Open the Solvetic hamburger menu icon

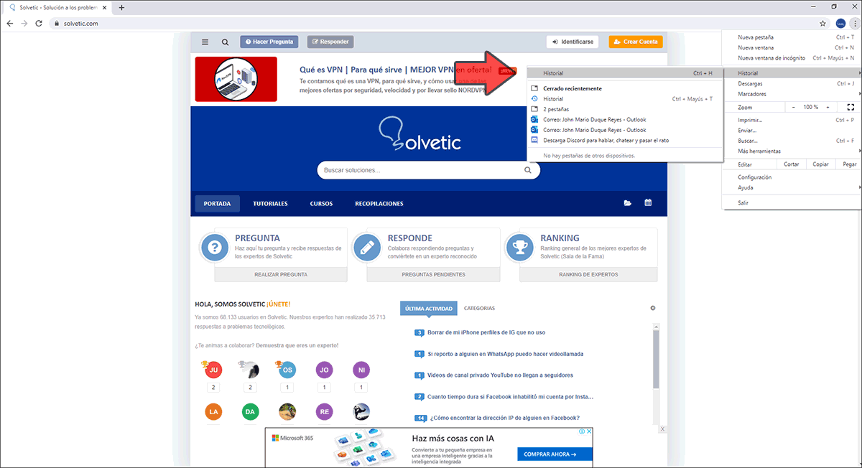point(205,42)
